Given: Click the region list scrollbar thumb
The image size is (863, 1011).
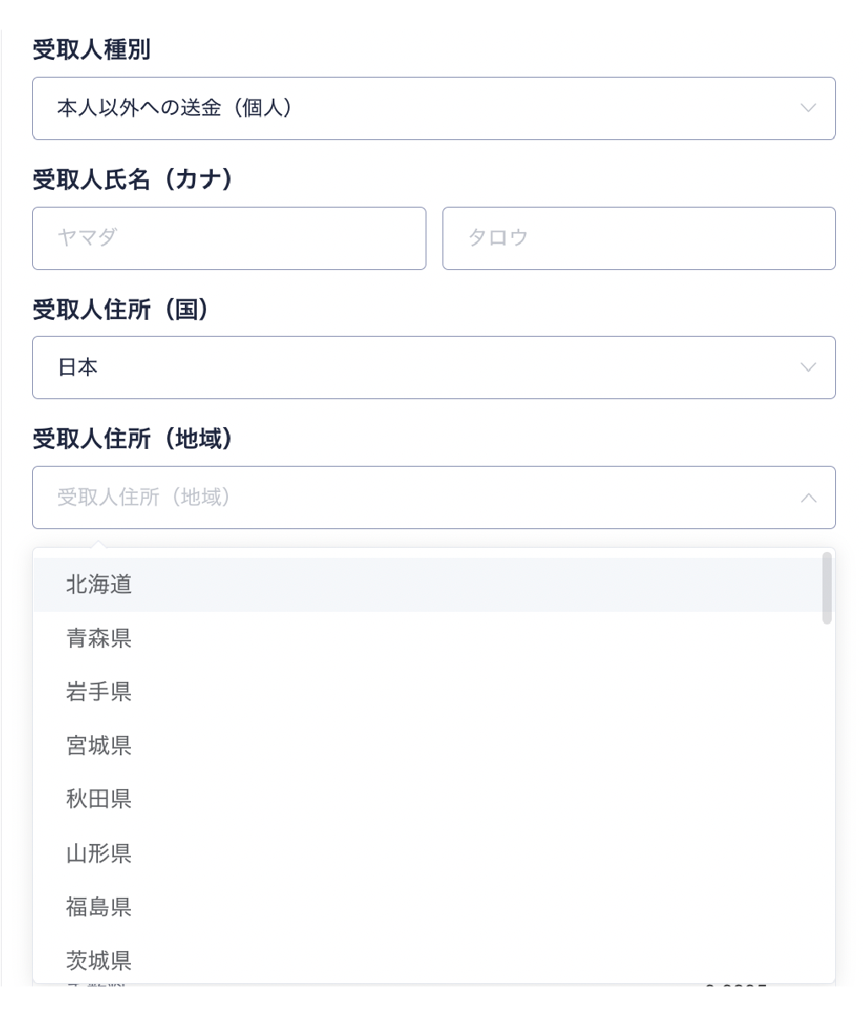Looking at the screenshot, I should pos(827,588).
